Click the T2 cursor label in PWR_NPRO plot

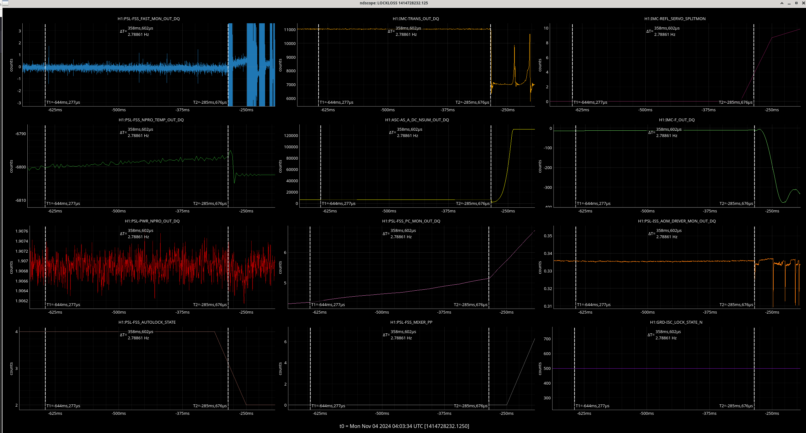210,305
